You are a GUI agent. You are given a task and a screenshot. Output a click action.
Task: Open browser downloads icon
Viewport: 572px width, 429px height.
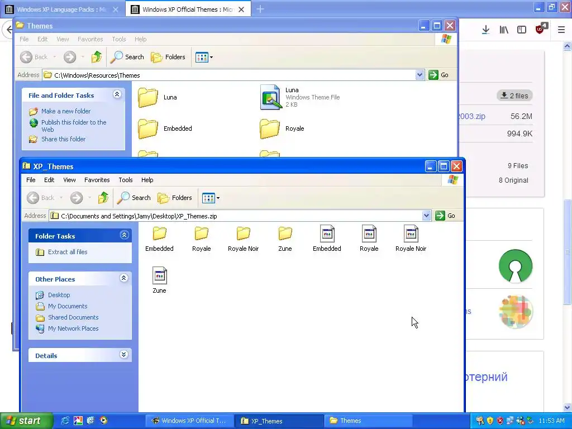(485, 30)
